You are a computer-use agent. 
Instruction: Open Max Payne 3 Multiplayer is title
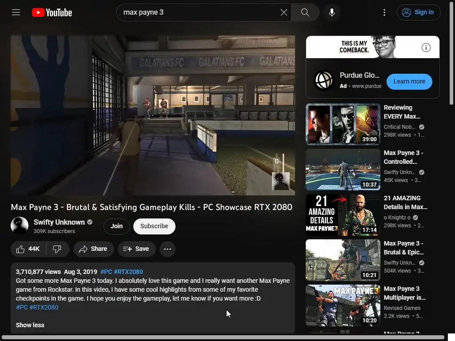(404, 293)
